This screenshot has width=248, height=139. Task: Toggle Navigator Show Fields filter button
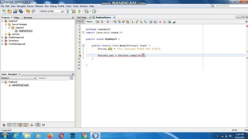9,125
